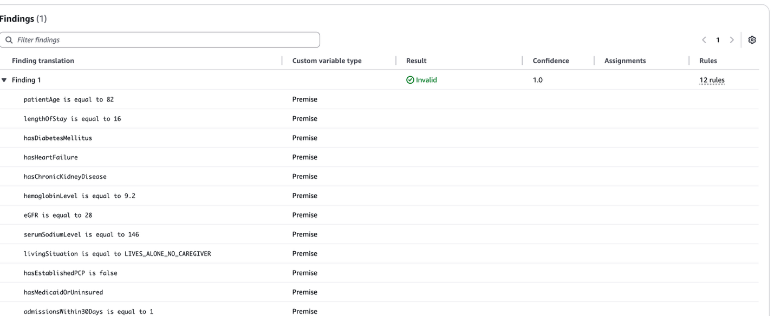
Task: Go to the previous findings page
Action: click(x=704, y=40)
